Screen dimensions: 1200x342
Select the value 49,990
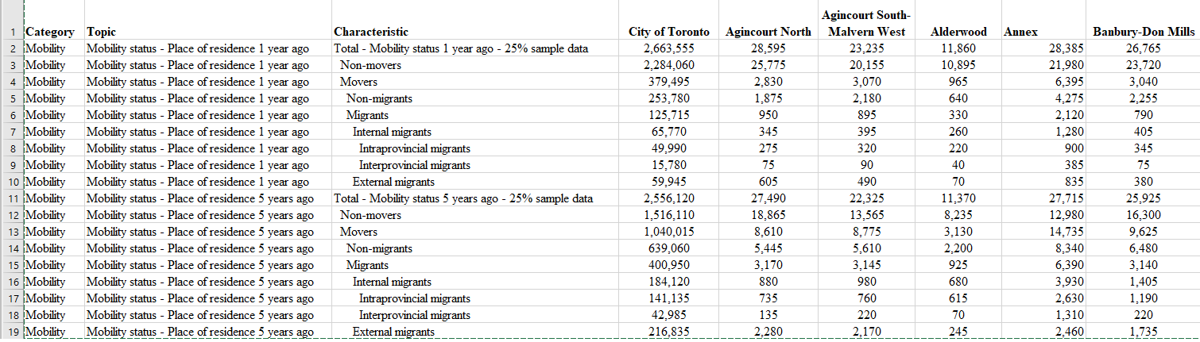point(668,148)
